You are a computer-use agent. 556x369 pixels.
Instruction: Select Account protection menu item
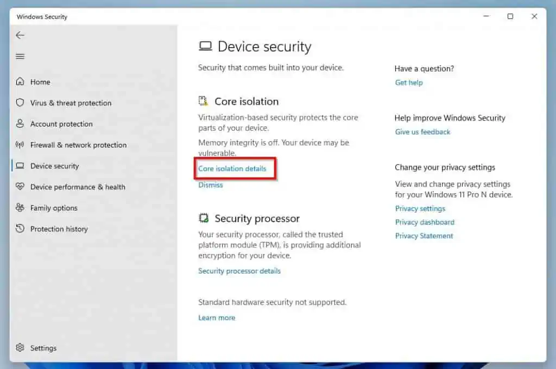(x=61, y=124)
